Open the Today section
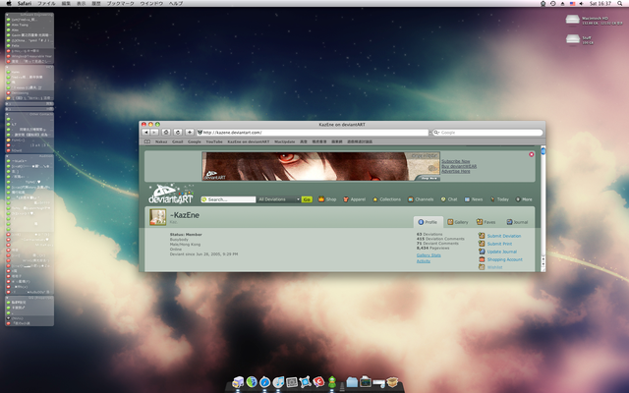Viewport: 629px width, 393px height. 499,199
